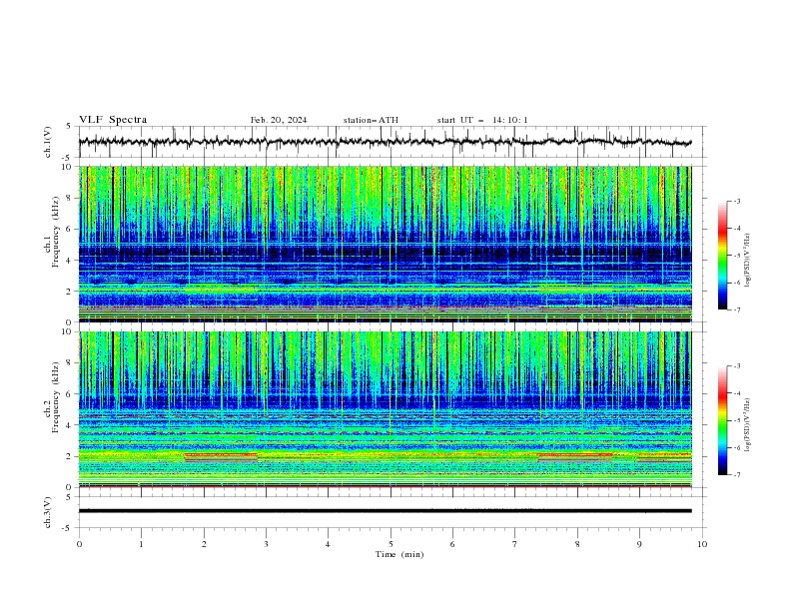Click the ch.1 Frequency (kHz) axis label
Viewport: 791px width, 611px height.
click(51, 244)
